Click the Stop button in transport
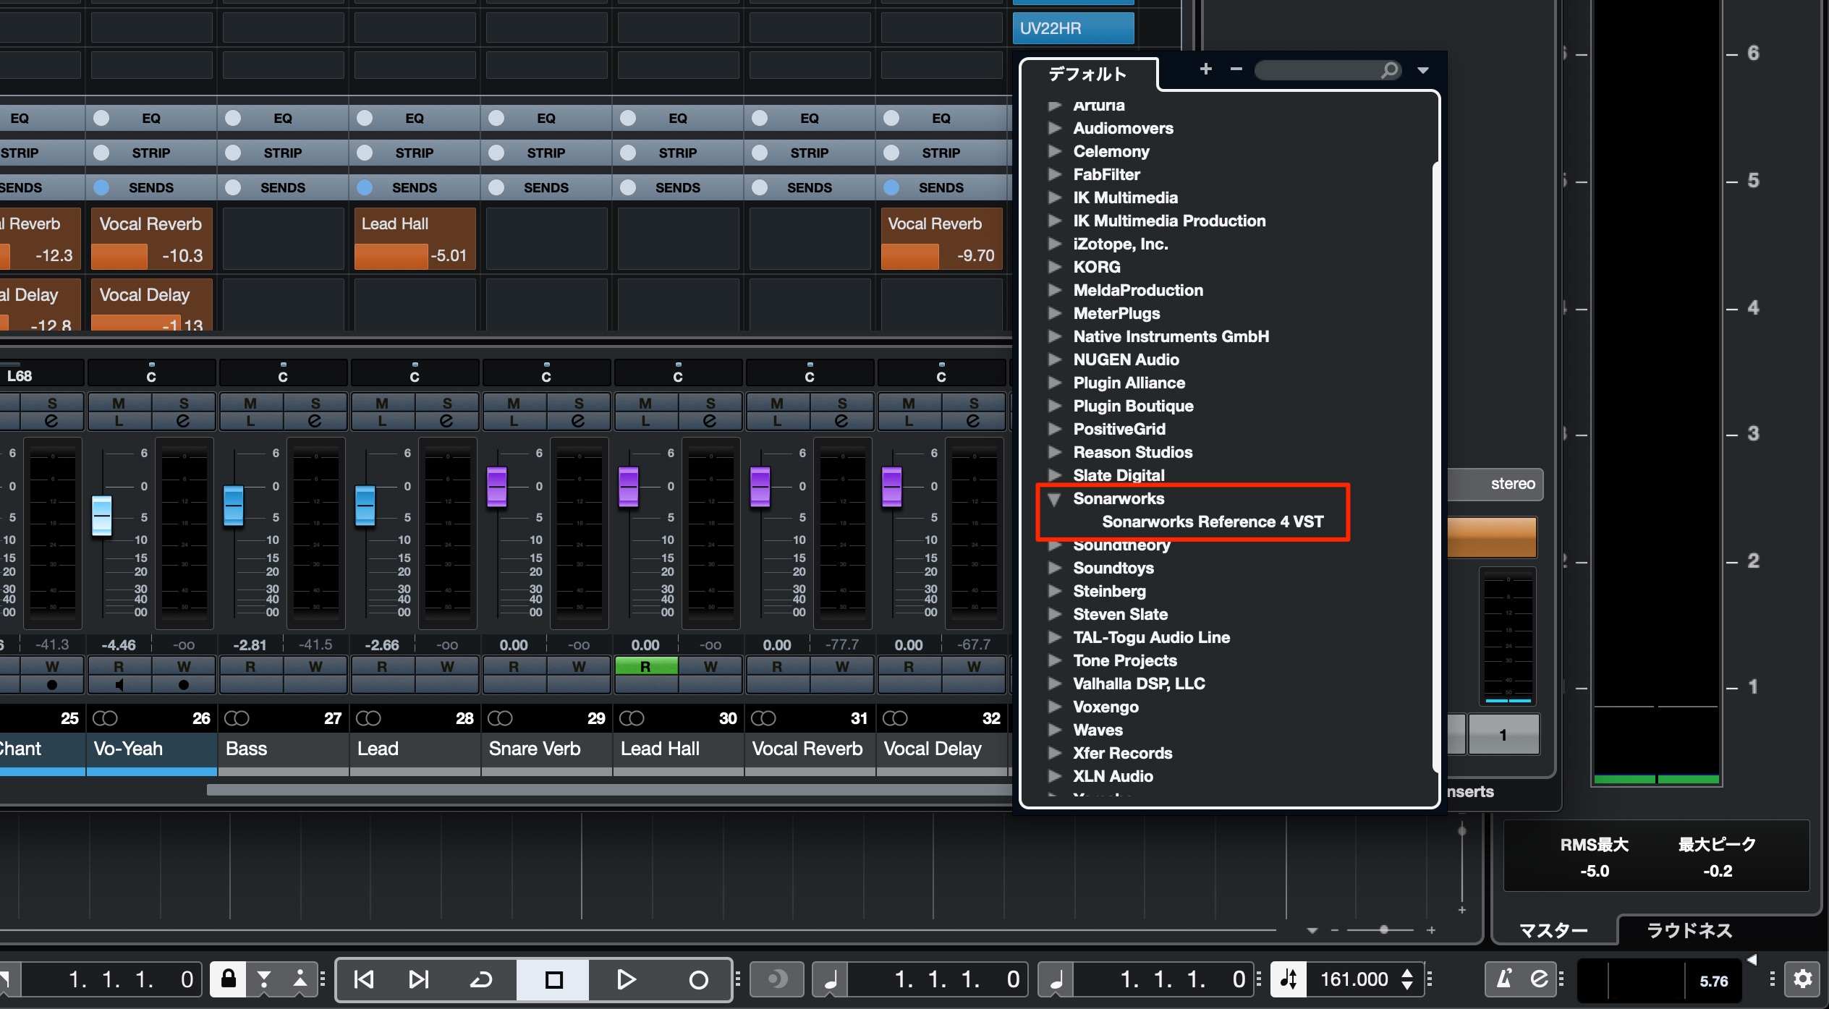Image resolution: width=1829 pixels, height=1009 pixels. pos(553,979)
